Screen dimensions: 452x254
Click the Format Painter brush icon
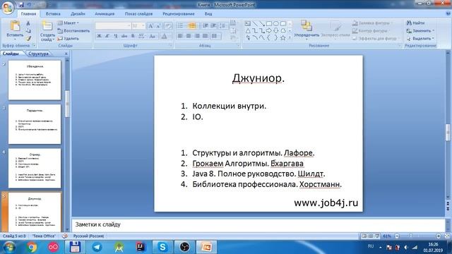click(28, 38)
